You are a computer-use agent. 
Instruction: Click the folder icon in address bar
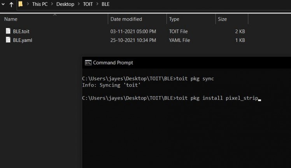[21, 5]
